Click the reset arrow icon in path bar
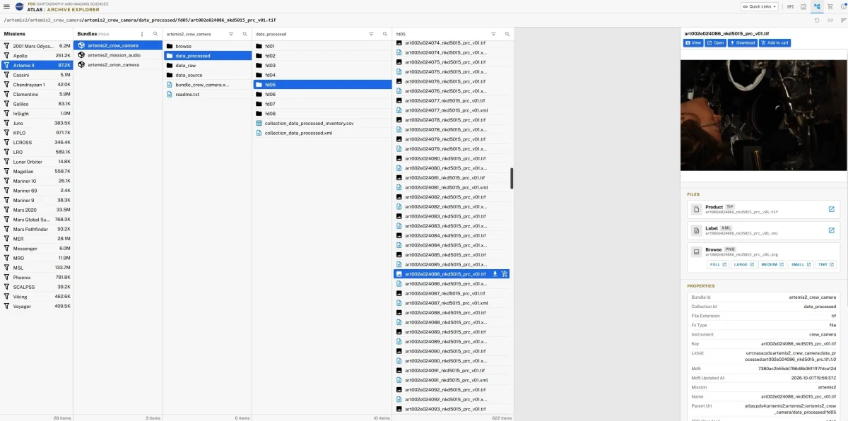Screen dimensions: 848x421 click(818, 20)
